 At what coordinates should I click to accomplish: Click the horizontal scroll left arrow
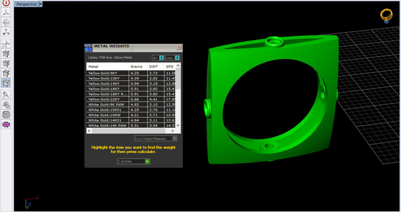click(89, 131)
